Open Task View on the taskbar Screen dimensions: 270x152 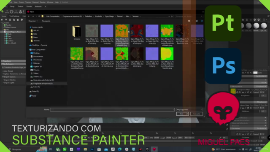pos(51,149)
